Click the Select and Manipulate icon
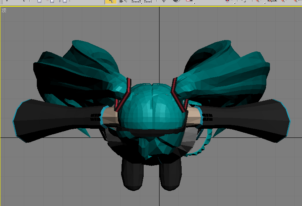This screenshot has height=206, width=302. coord(244,1)
